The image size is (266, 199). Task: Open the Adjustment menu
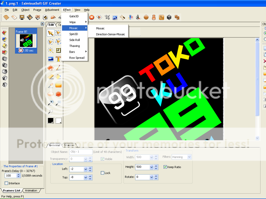[52, 10]
